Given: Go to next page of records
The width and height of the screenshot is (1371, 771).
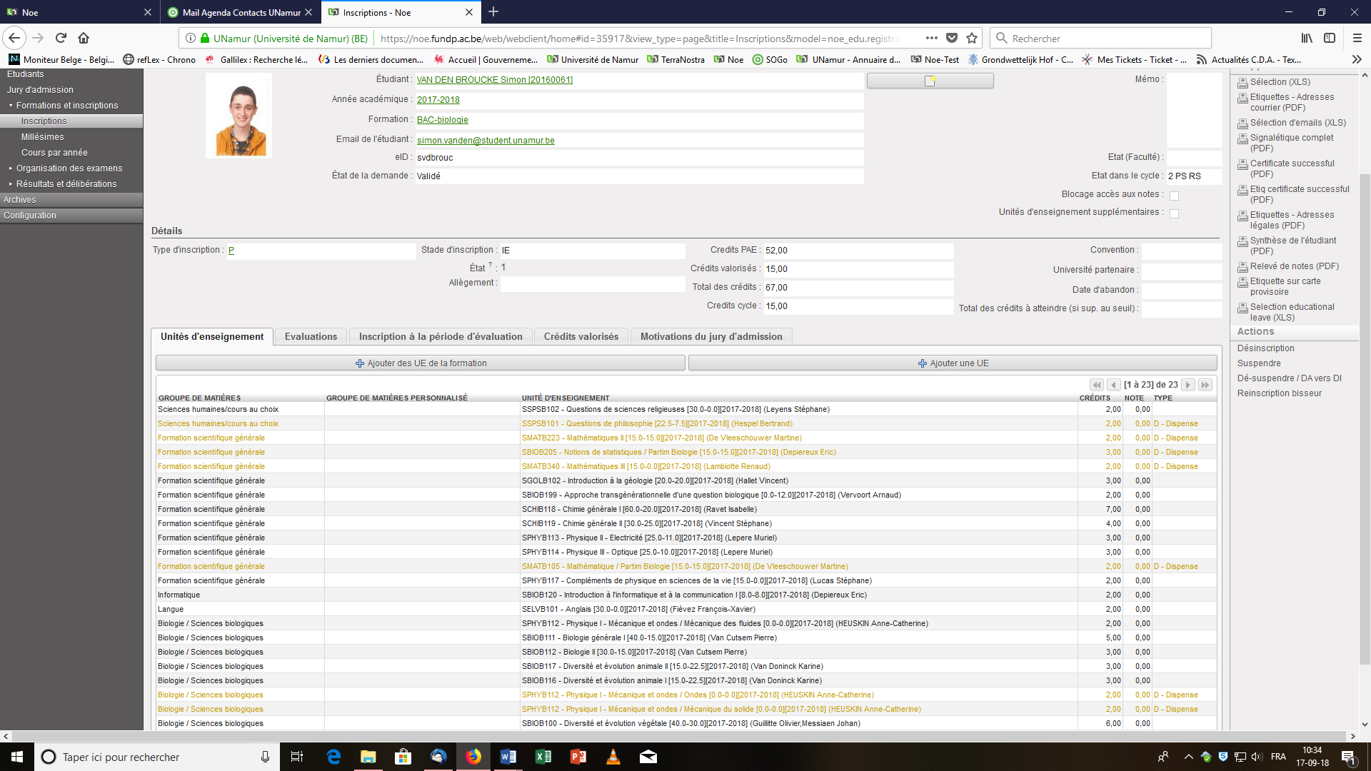Looking at the screenshot, I should (x=1188, y=385).
